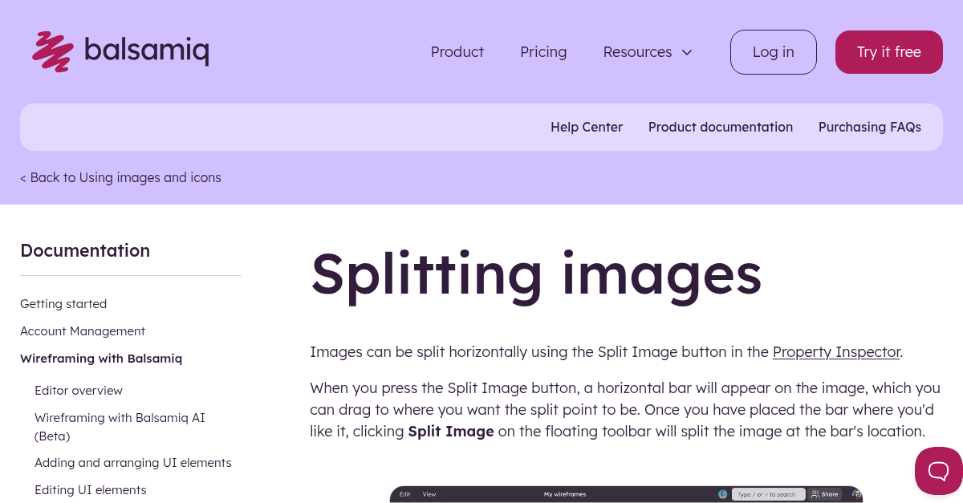Open the Edit menu in the wireframe editor
The height and width of the screenshot is (503, 963).
click(404, 494)
